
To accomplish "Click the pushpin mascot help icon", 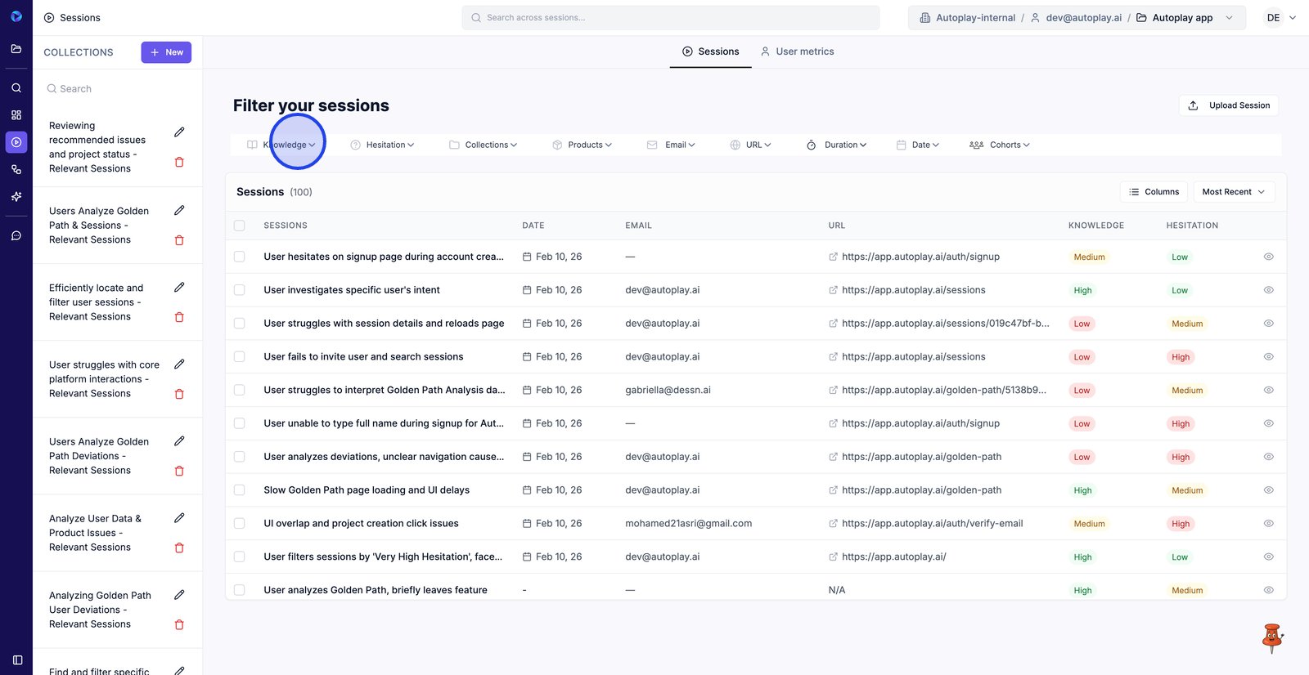I will click(x=1271, y=637).
